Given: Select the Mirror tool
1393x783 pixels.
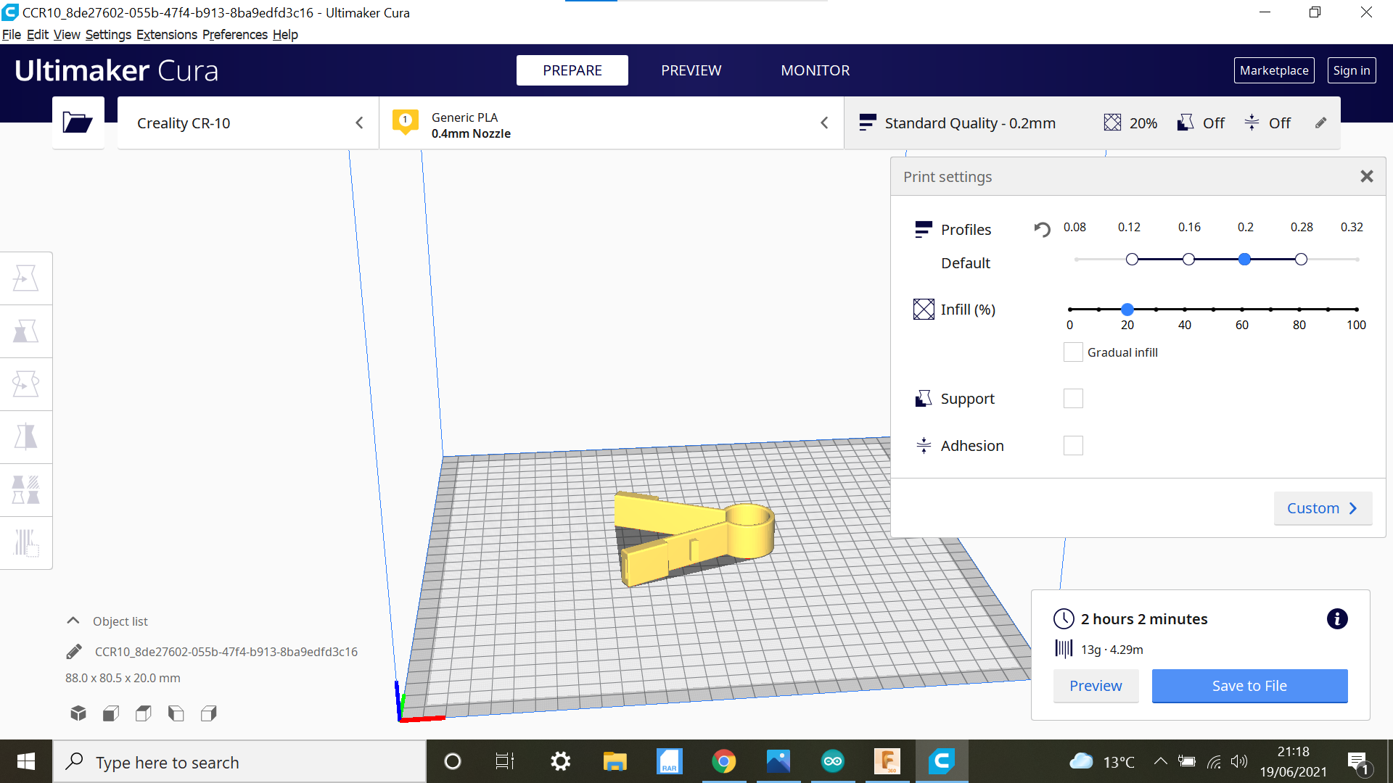Looking at the screenshot, I should [26, 437].
